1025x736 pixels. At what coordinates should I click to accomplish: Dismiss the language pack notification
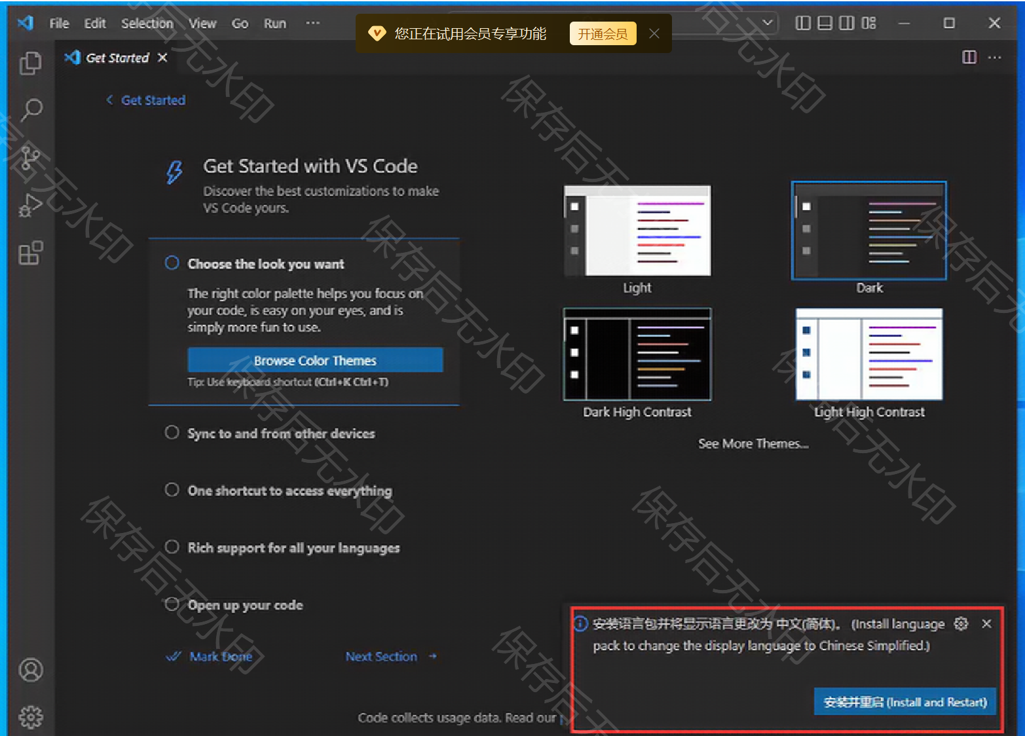click(x=986, y=623)
